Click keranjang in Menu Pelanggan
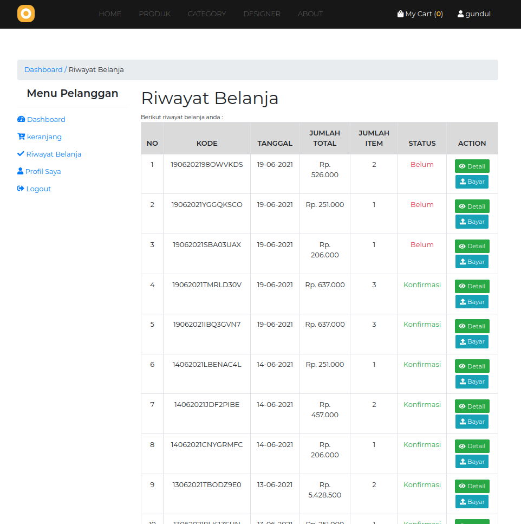The image size is (521, 524). 43,137
